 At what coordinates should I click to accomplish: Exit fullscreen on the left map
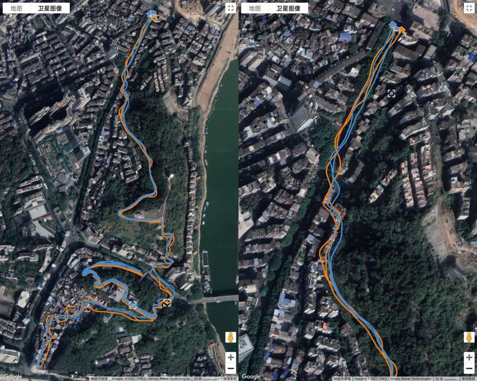231,8
